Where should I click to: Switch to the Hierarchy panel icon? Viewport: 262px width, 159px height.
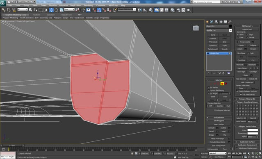216,22
